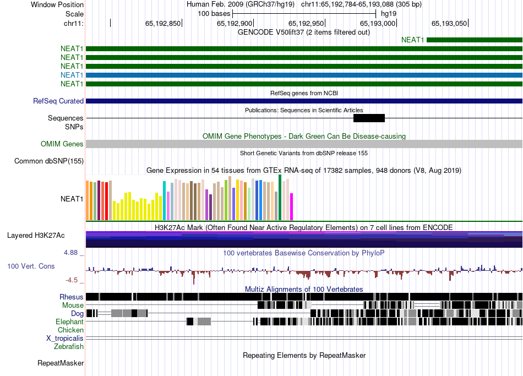The height and width of the screenshot is (376, 523).
Task: Click the 100 bases scale bar label
Action: tap(214, 14)
